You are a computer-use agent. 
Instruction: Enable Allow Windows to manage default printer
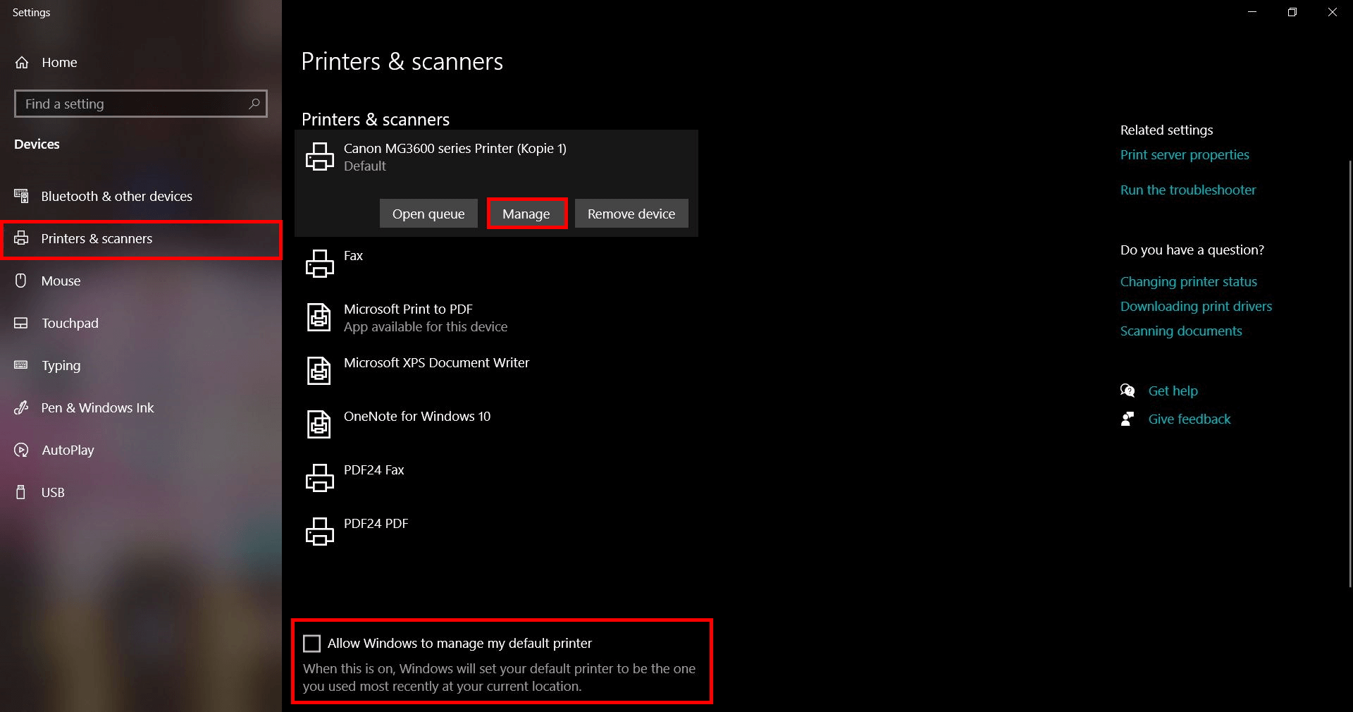311,644
